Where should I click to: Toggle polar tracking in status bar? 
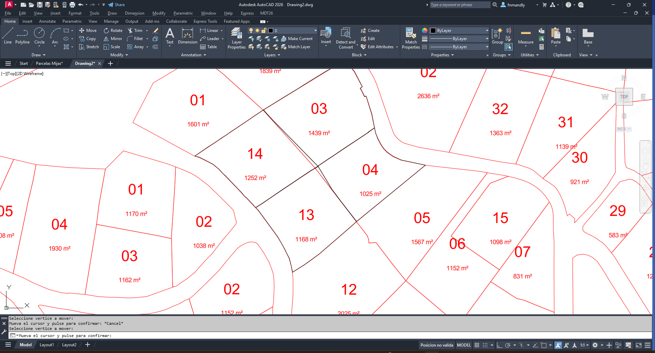508,345
